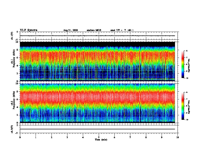The width and height of the screenshot is (200, 154).
Task: Click time axis tick label "3"
Action: tap(67, 137)
